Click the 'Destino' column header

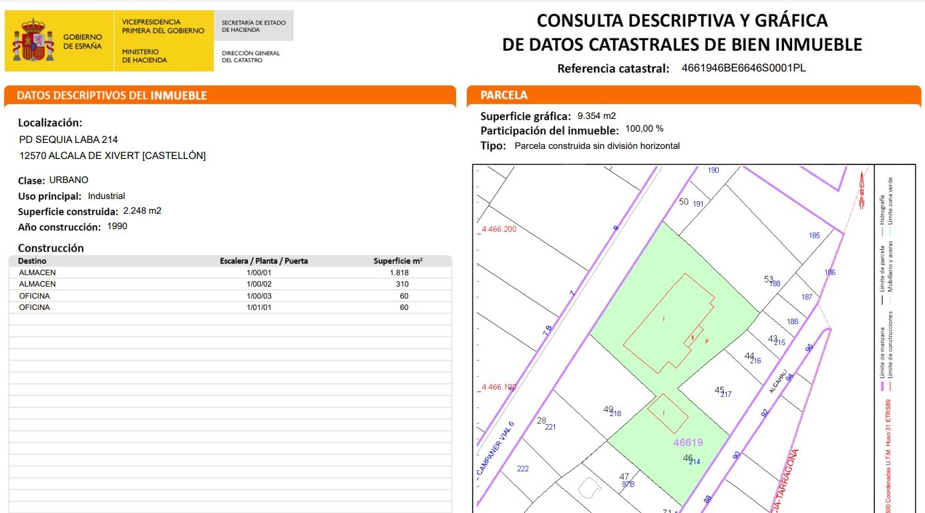32,261
